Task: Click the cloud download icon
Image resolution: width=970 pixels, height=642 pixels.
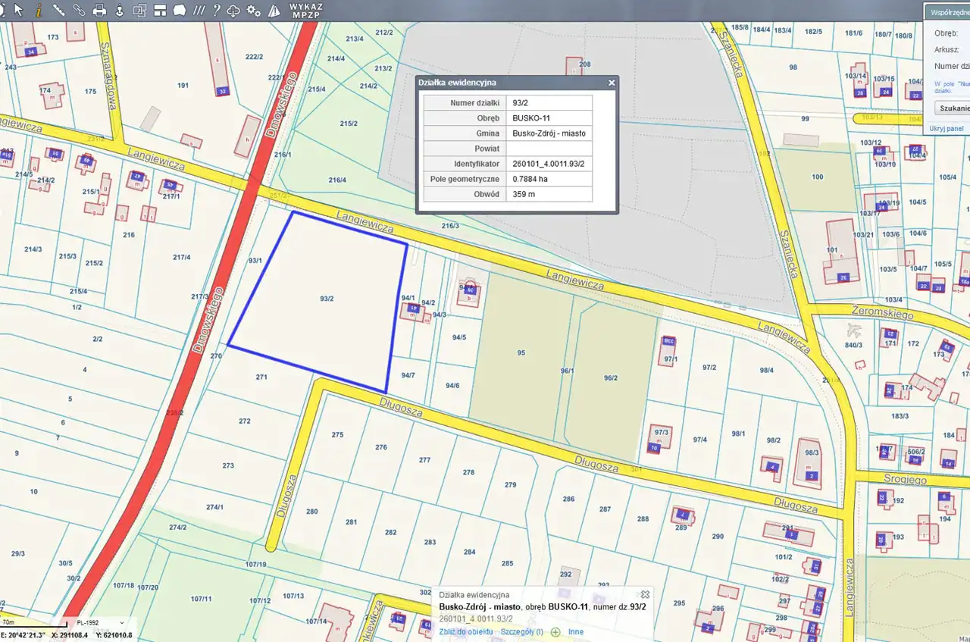Action: click(x=234, y=10)
